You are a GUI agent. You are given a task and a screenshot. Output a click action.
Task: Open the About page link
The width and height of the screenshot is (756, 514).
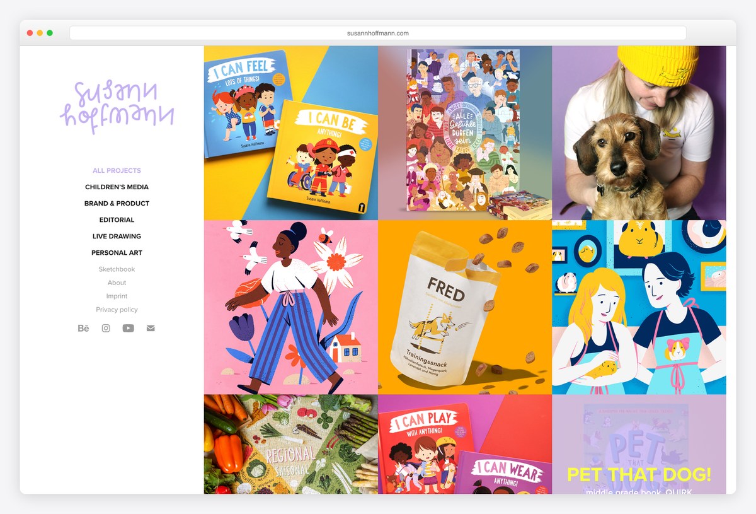coord(117,283)
